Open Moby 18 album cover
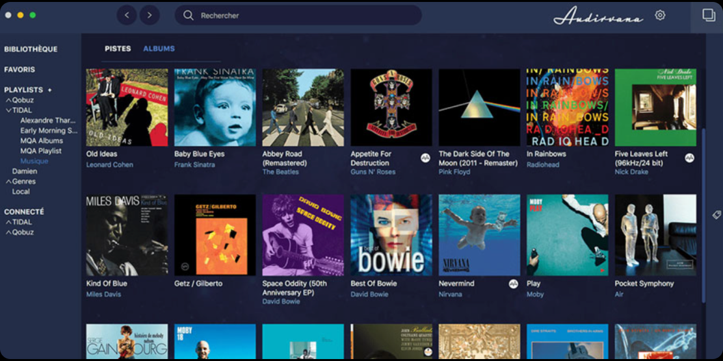The height and width of the screenshot is (361, 723). pyautogui.click(x=215, y=342)
